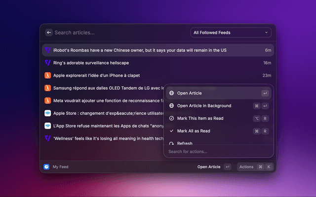Click the chevron in the feeds dropdown
The width and height of the screenshot is (316, 197).
267,33
